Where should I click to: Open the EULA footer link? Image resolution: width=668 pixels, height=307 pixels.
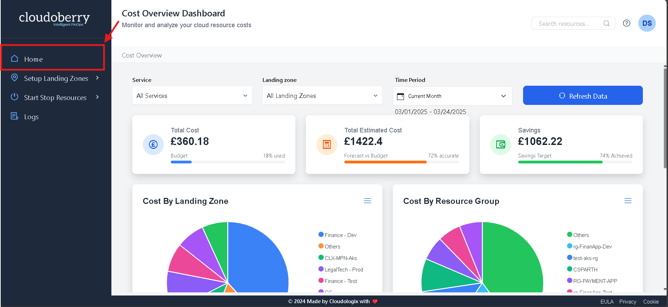(607, 302)
